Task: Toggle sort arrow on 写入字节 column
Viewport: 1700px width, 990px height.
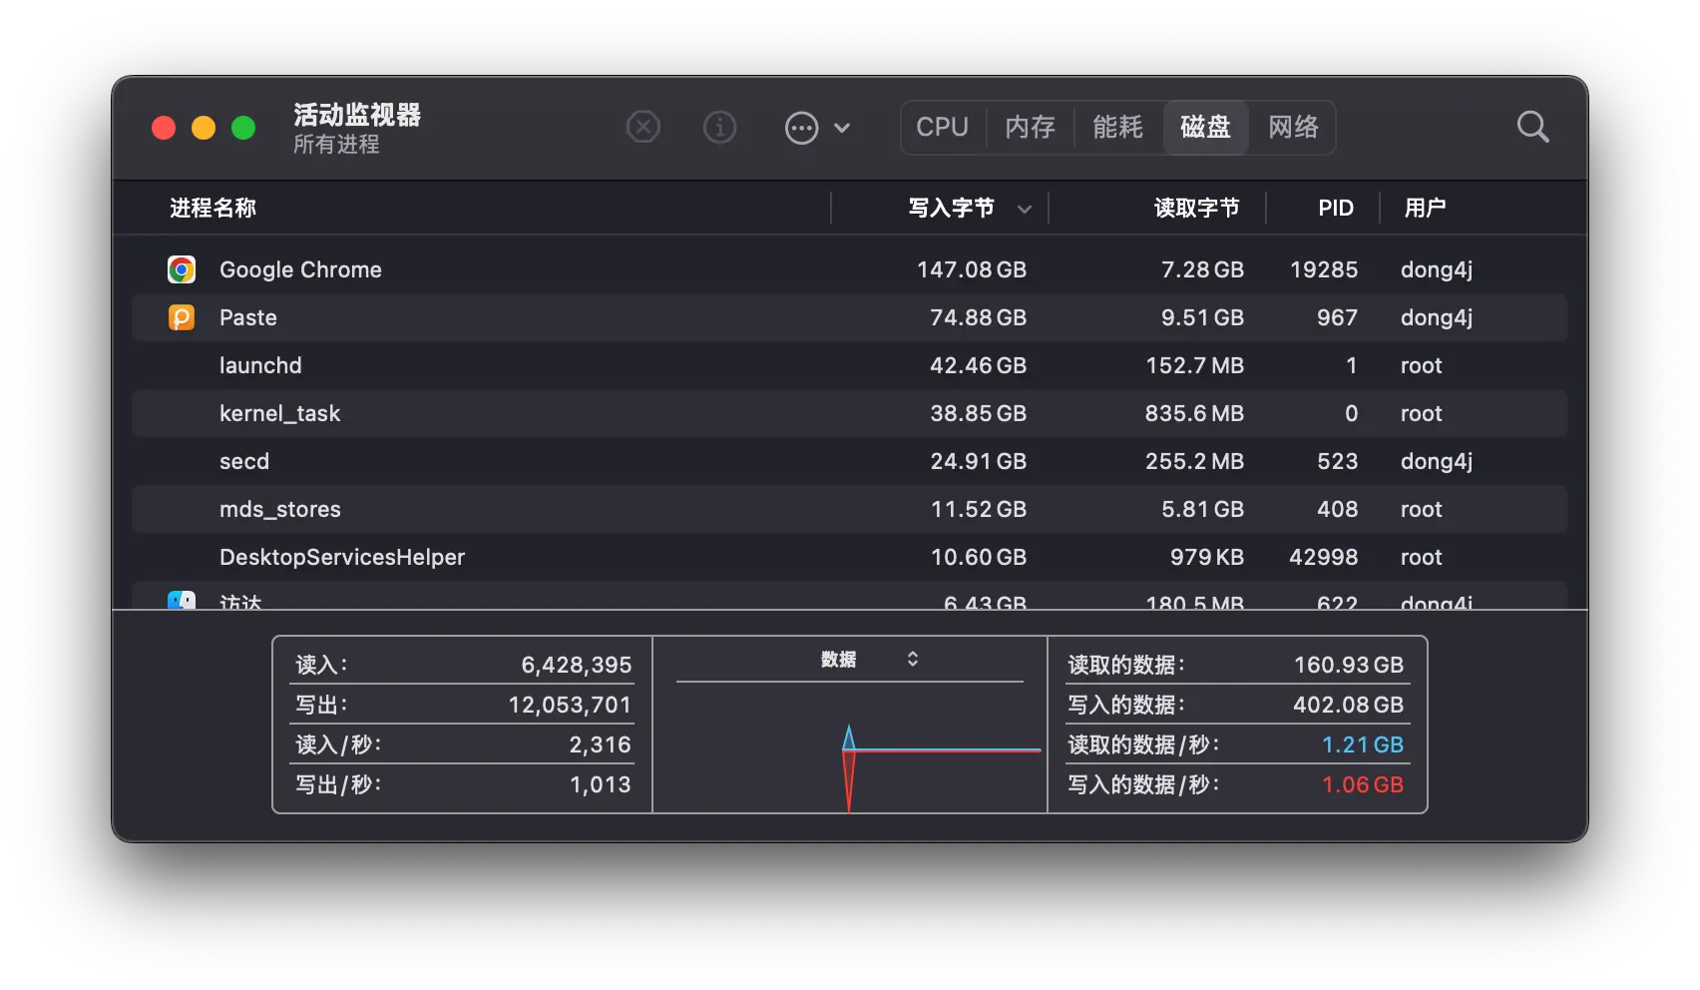Action: [x=1025, y=209]
